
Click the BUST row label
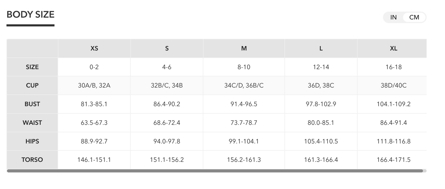click(x=32, y=104)
